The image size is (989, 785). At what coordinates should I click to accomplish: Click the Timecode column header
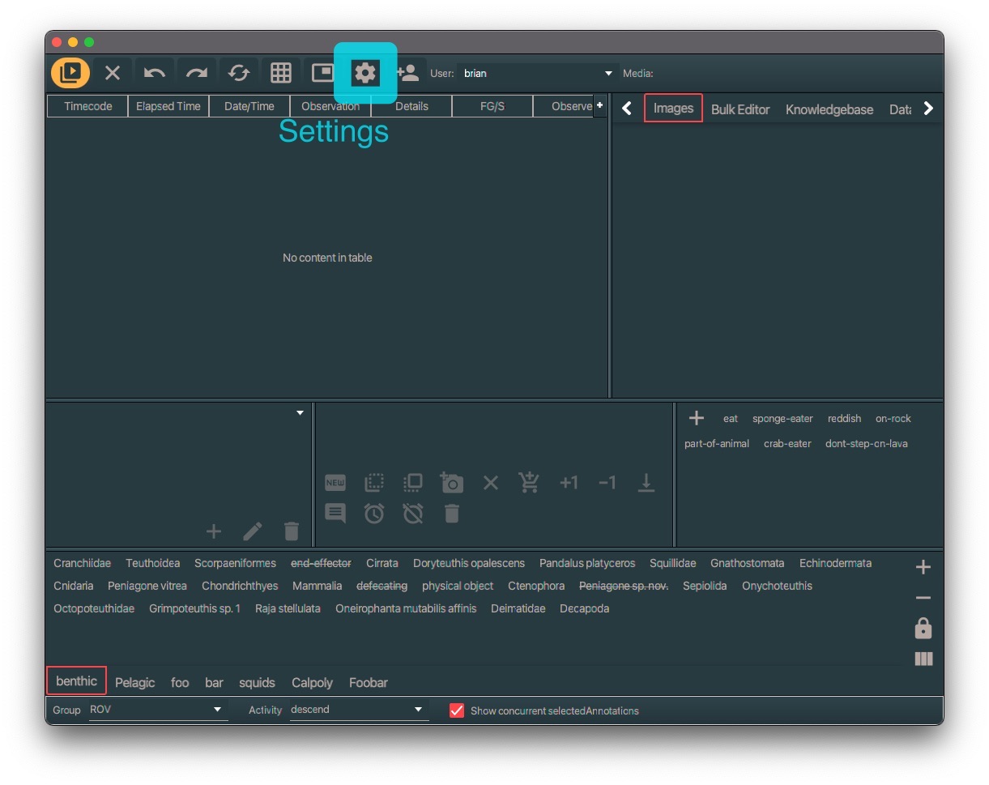[x=87, y=106]
